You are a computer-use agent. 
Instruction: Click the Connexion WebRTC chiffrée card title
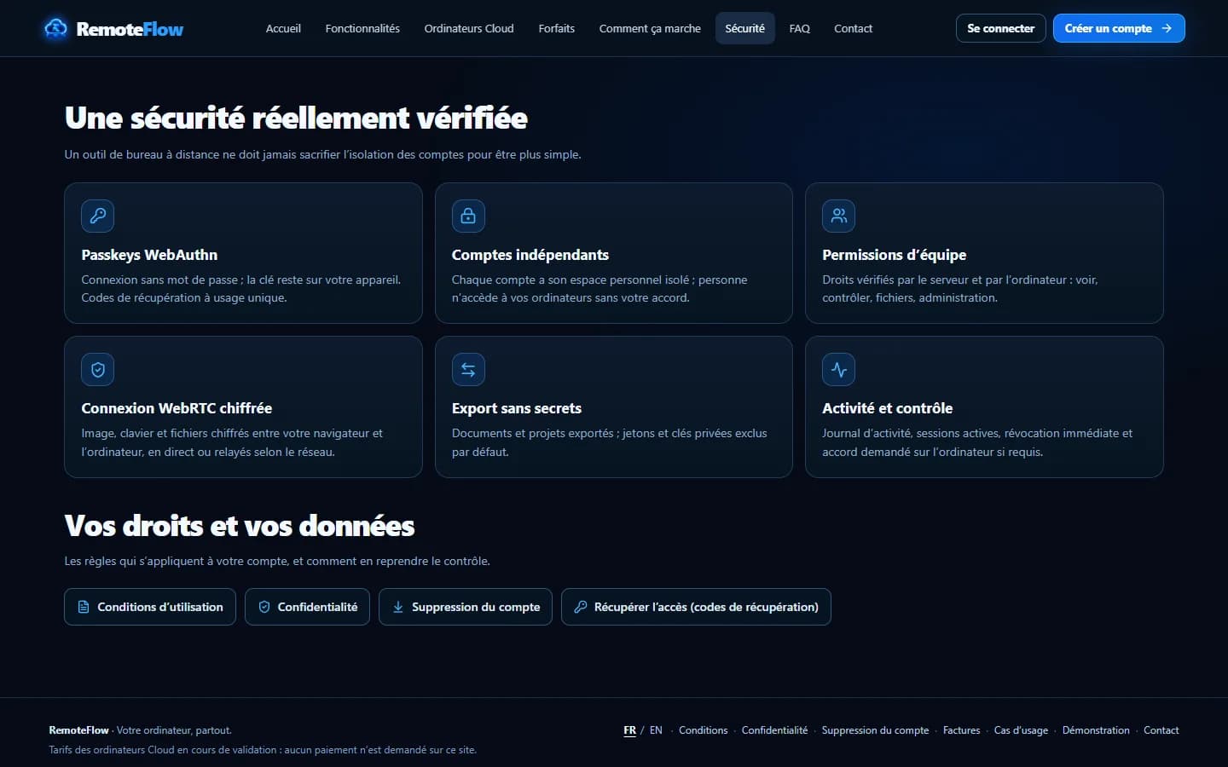(x=177, y=408)
